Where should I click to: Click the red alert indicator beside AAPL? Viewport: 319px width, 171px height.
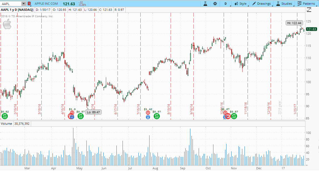coord(29,4)
